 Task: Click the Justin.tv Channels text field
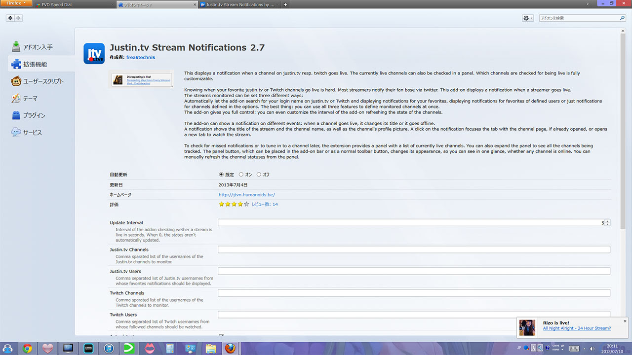[x=414, y=249]
